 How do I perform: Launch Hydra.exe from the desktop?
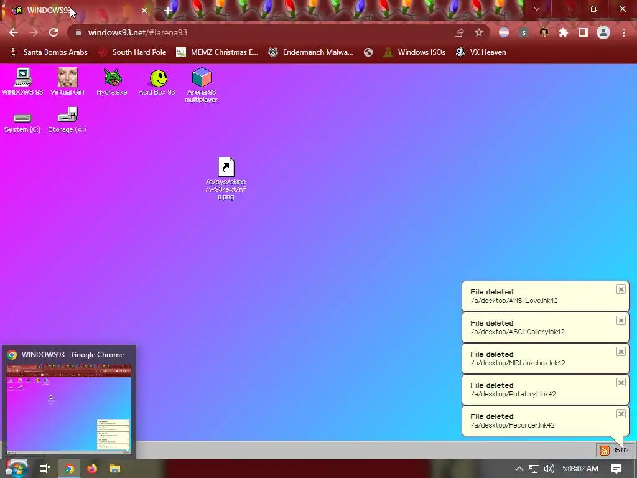point(112,82)
